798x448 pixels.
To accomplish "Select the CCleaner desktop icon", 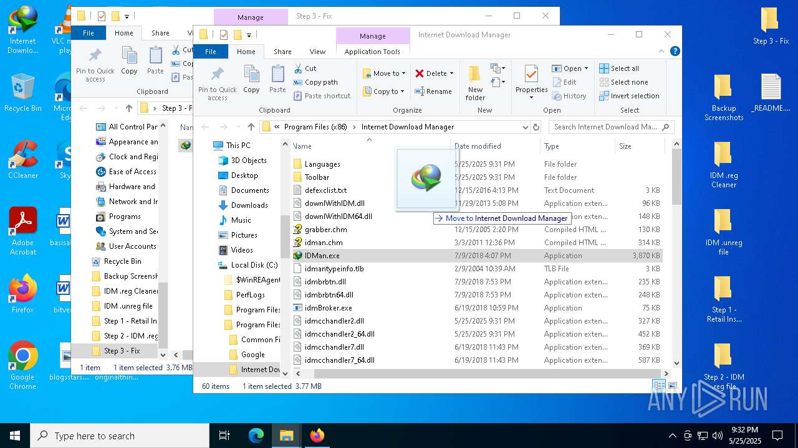I will pos(23,161).
